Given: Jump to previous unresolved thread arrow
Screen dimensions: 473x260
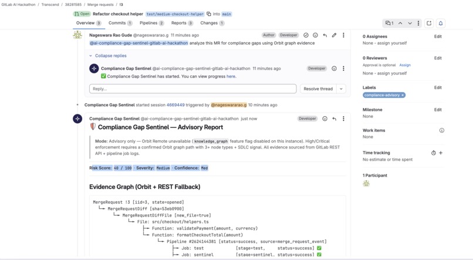Looking at the screenshot, I should [400, 23].
